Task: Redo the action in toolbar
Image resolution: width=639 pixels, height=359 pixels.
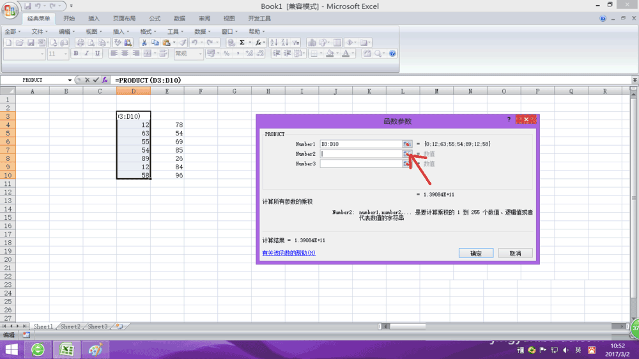Action: 210,42
